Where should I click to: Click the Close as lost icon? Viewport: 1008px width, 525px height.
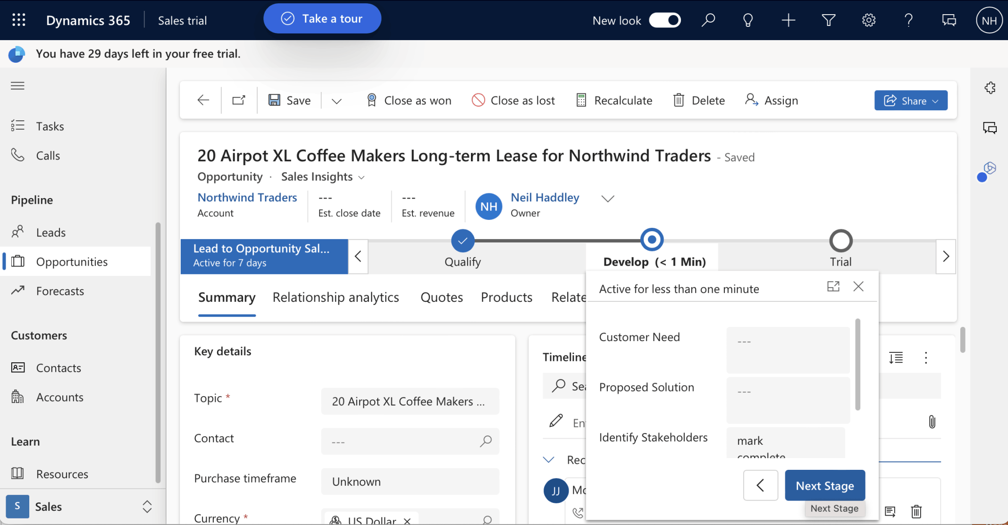[478, 100]
